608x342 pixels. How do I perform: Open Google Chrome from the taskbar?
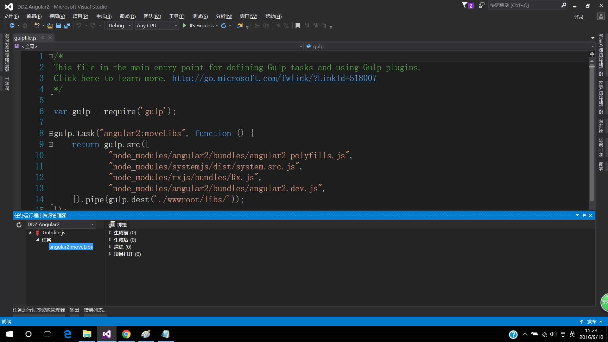coord(126,334)
